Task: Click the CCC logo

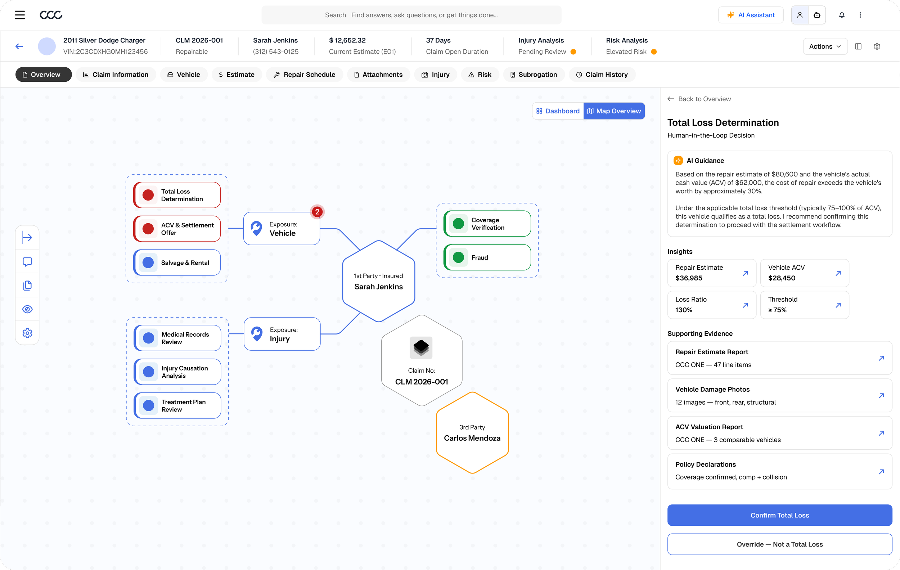Action: click(x=51, y=15)
